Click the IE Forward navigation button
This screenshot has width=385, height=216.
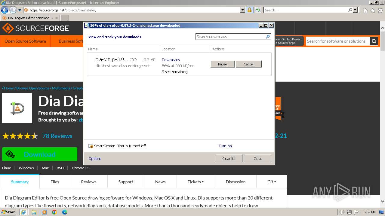pyautogui.click(x=13, y=10)
